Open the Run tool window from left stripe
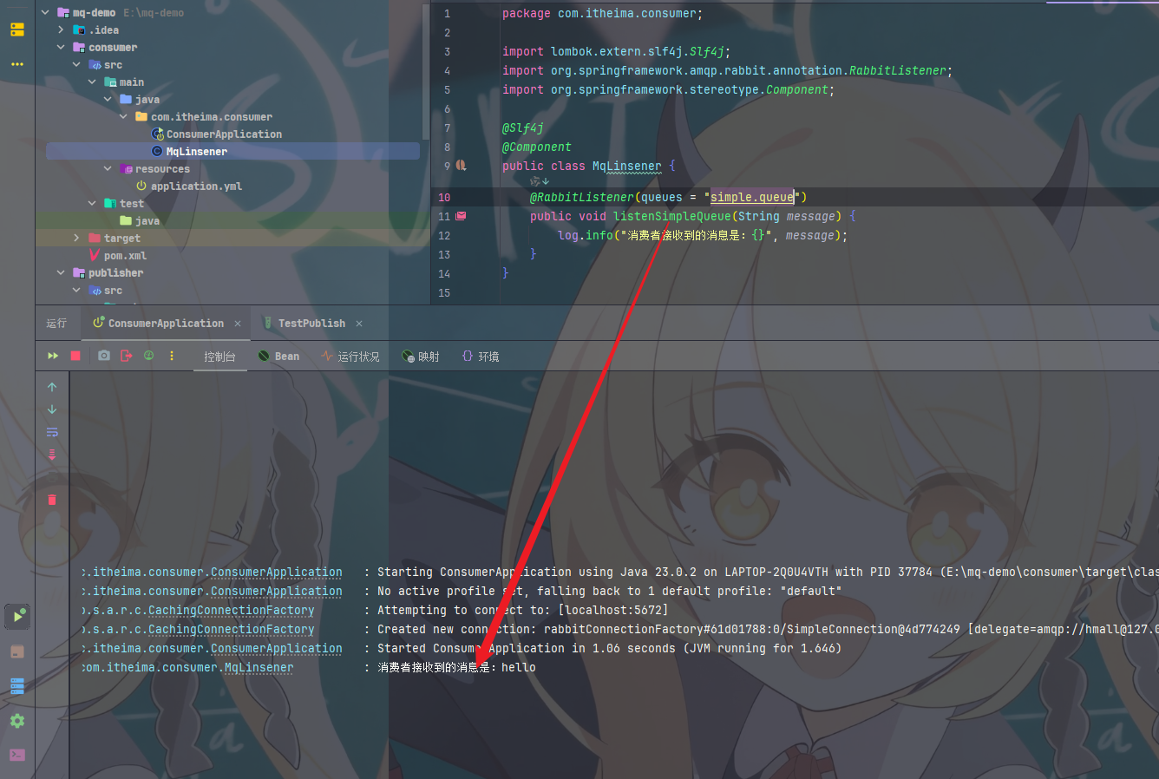Screen dimensions: 1159x779 (x=17, y=616)
